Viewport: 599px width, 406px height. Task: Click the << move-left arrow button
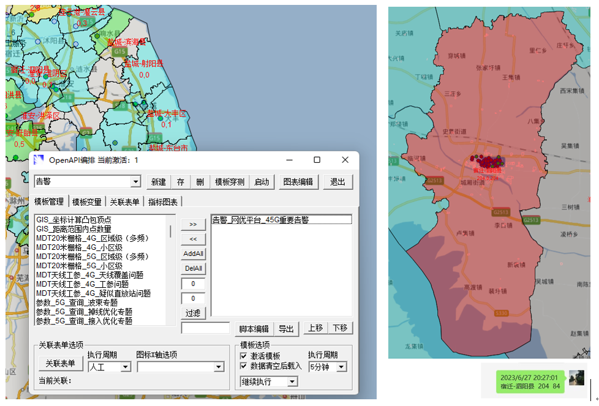coord(194,239)
